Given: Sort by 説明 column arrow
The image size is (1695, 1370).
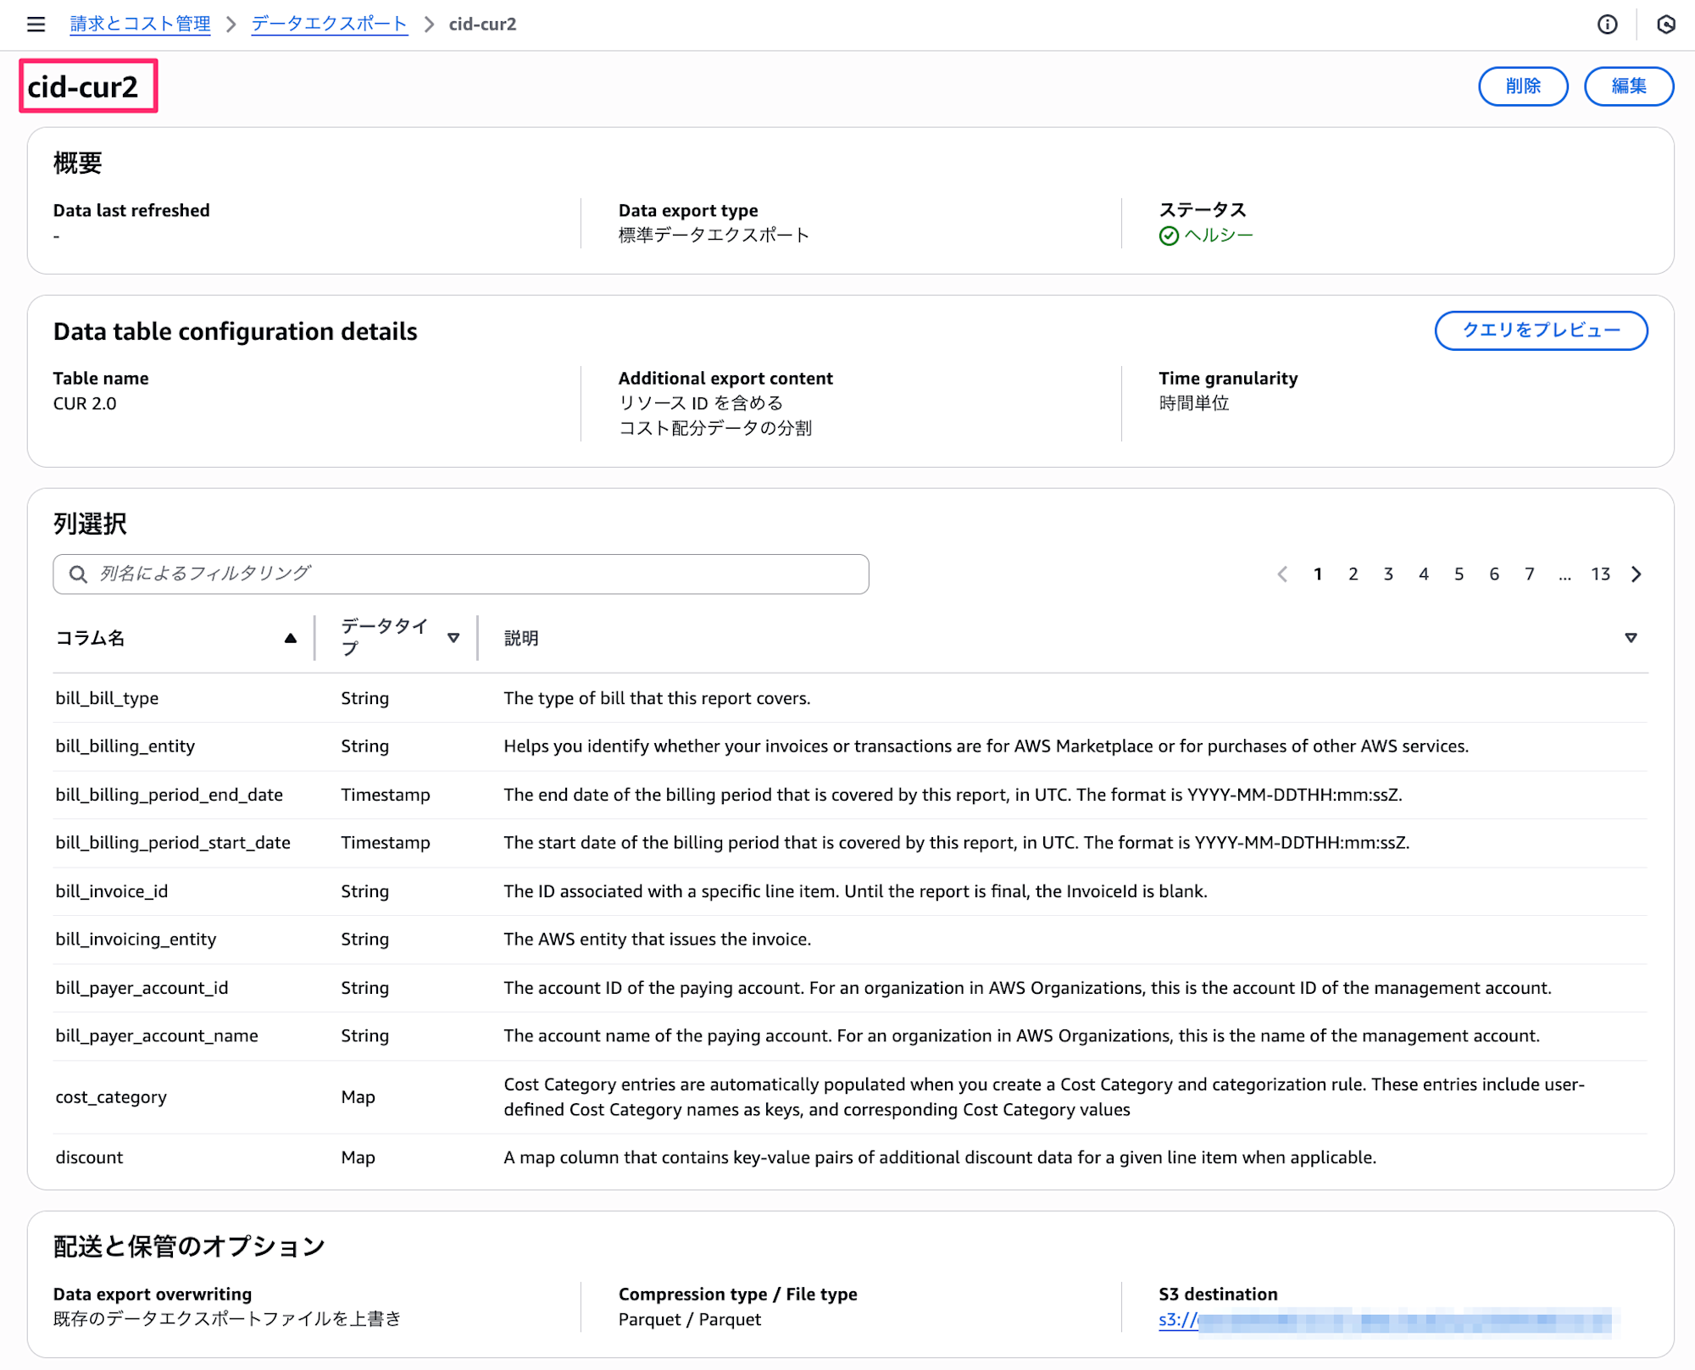Looking at the screenshot, I should (1631, 638).
